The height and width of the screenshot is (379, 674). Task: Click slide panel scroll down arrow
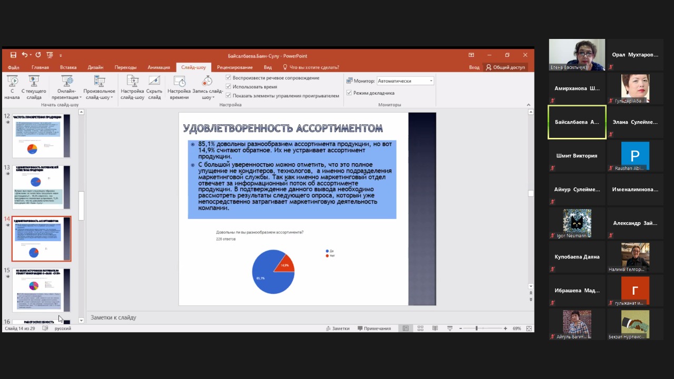click(82, 320)
